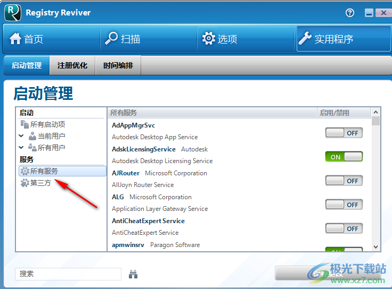Select the apmwinsrv service name

128,245
